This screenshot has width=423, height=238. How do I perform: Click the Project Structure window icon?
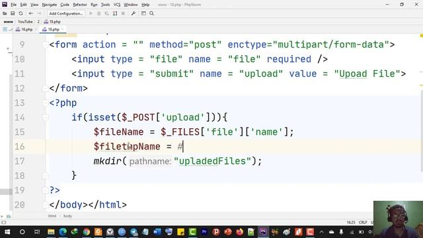143,13
